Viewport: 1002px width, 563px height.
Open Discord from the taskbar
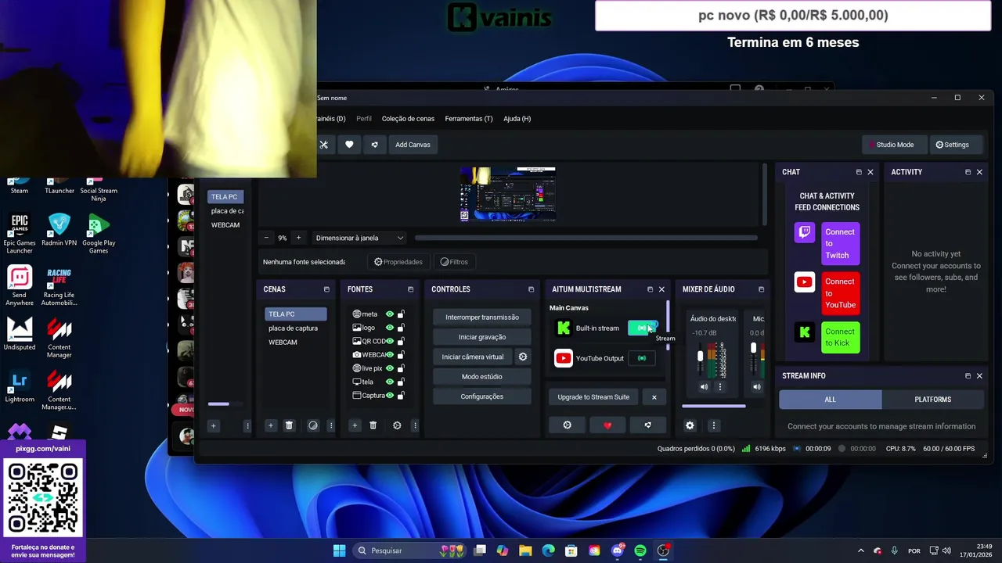[618, 550]
